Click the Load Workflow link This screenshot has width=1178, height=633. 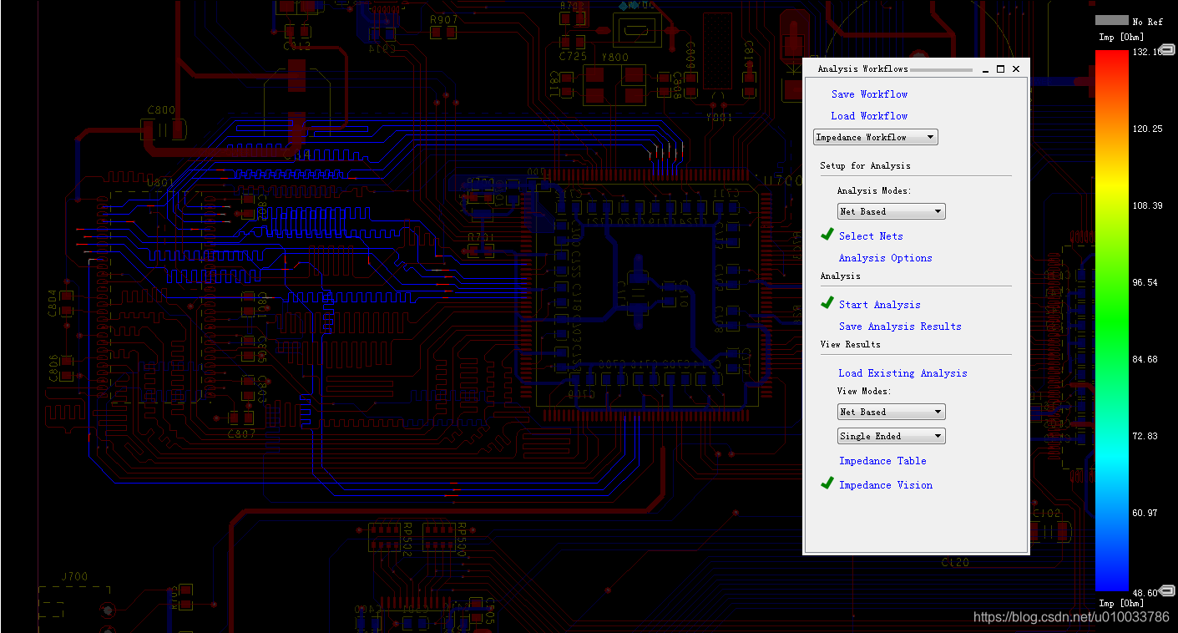869,116
